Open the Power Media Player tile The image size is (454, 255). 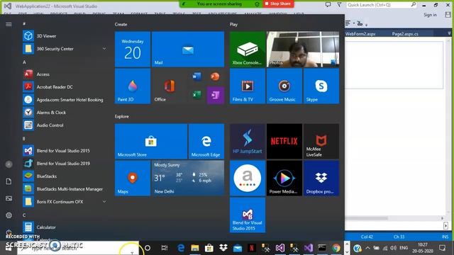point(284,178)
